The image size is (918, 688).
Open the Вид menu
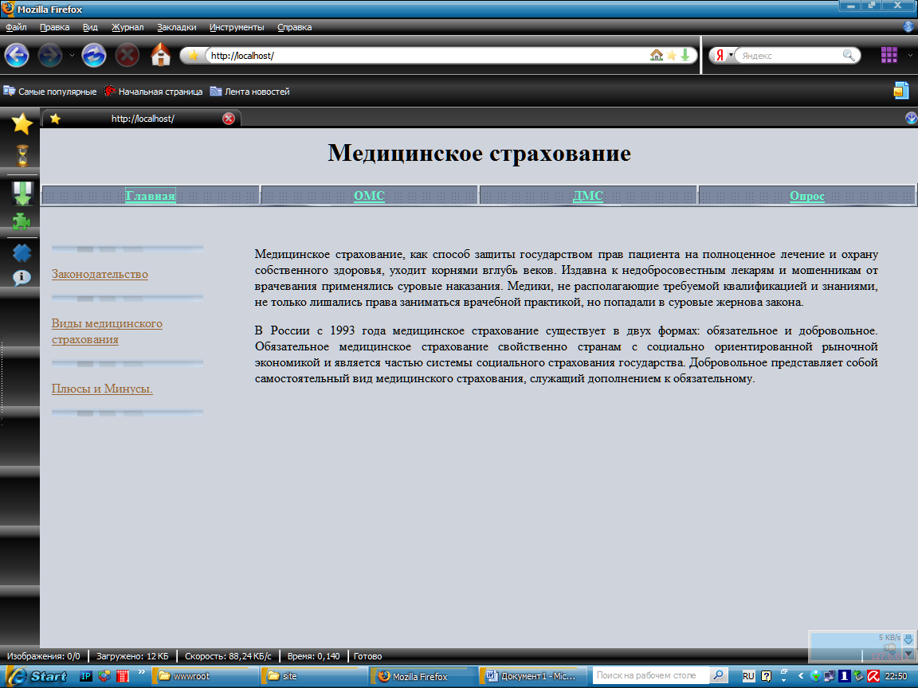pyautogui.click(x=90, y=27)
